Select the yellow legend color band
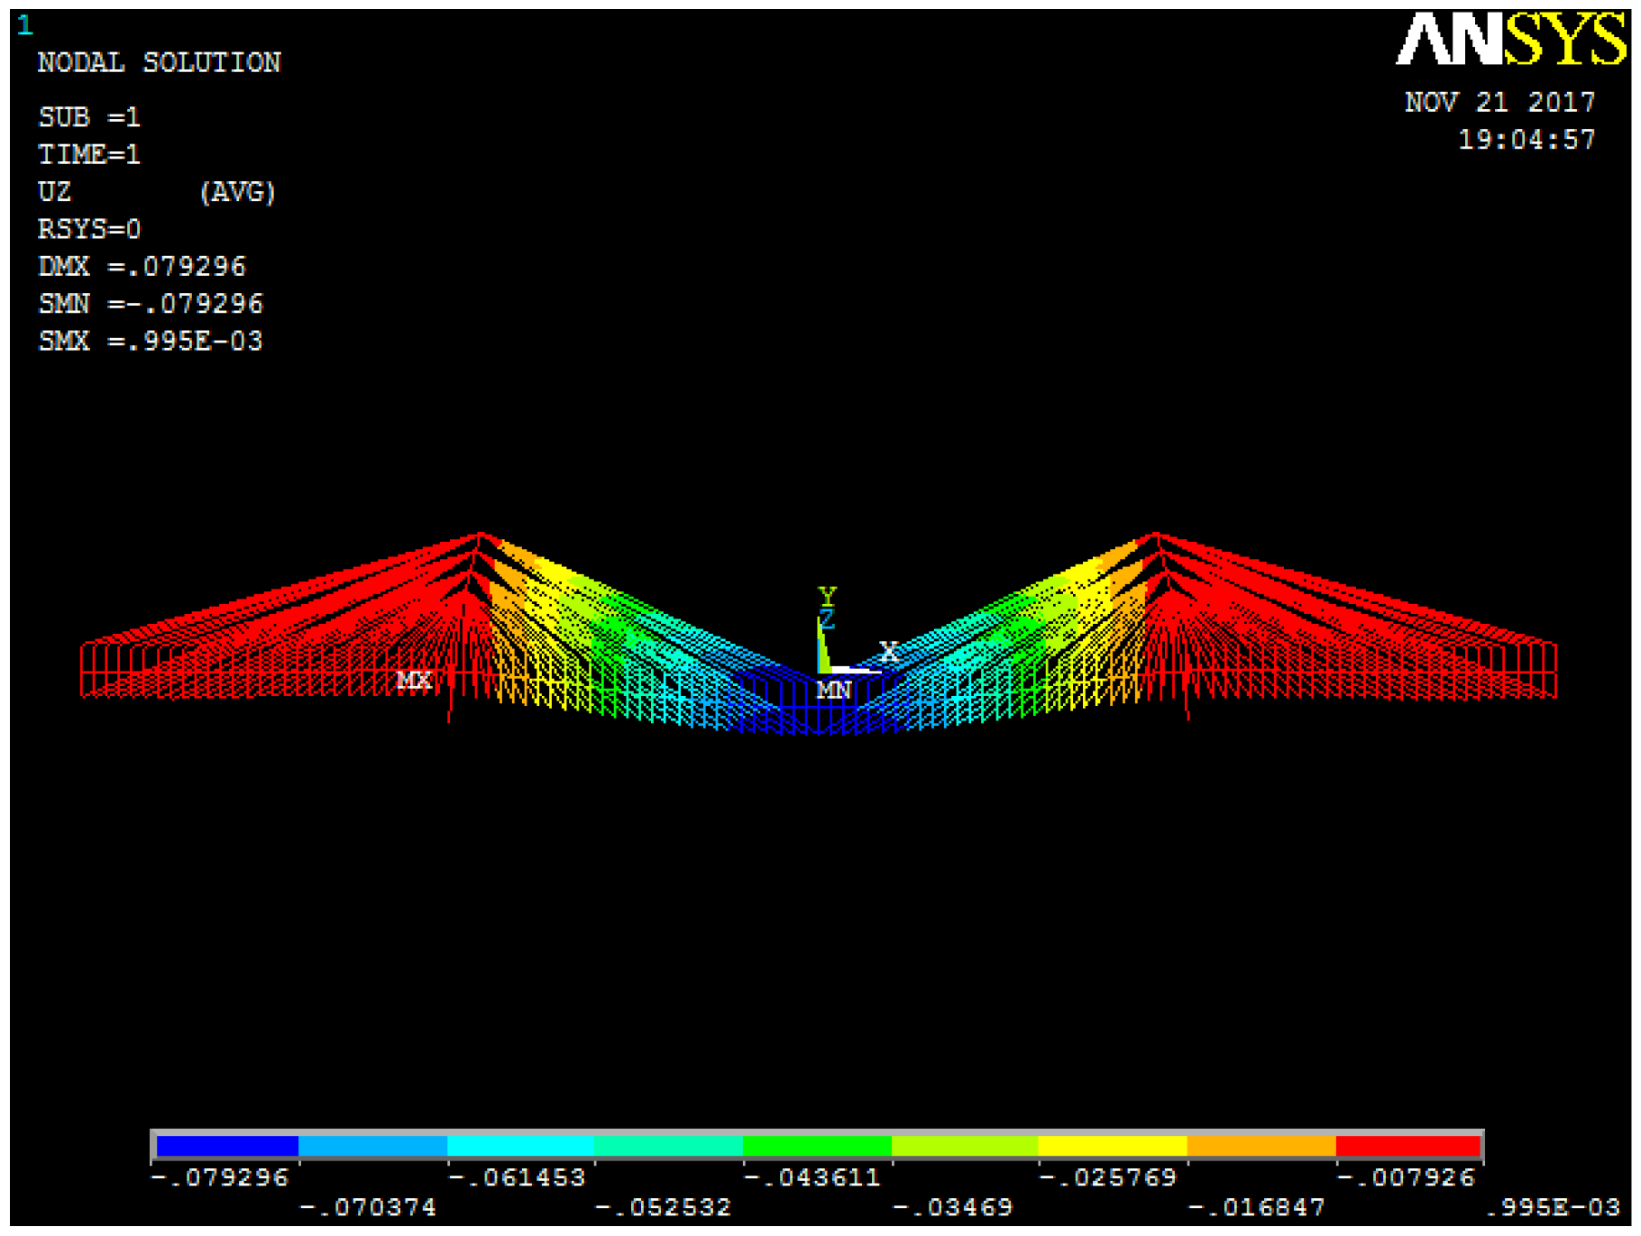1641x1236 pixels. [1112, 1146]
